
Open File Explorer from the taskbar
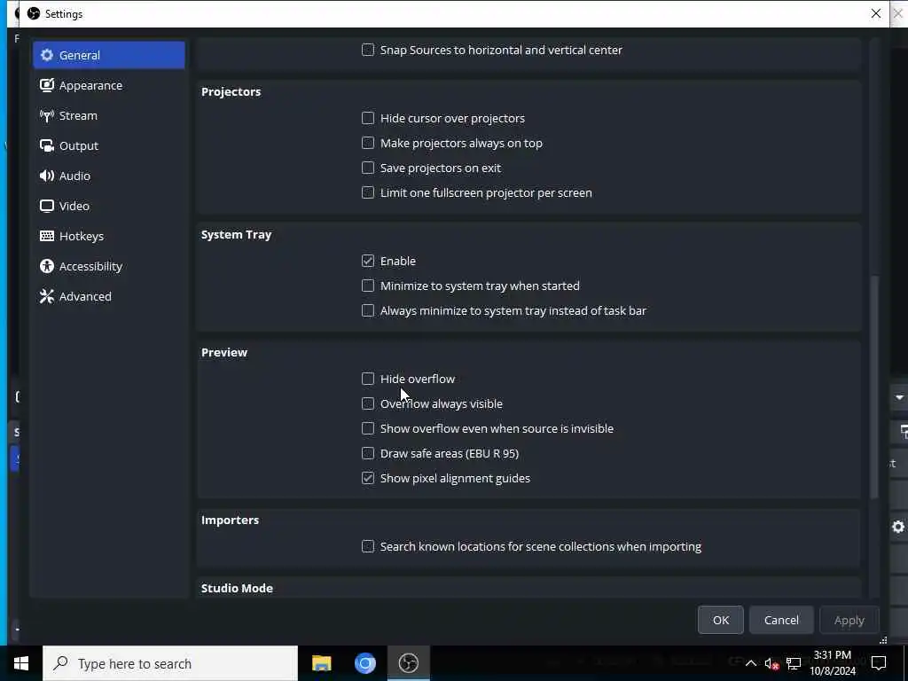click(x=321, y=663)
